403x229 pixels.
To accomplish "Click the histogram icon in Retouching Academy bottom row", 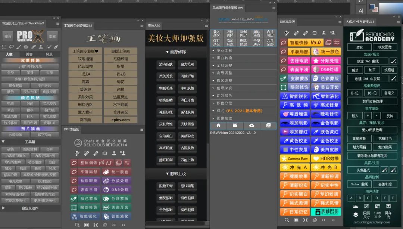I will [x=356, y=206].
